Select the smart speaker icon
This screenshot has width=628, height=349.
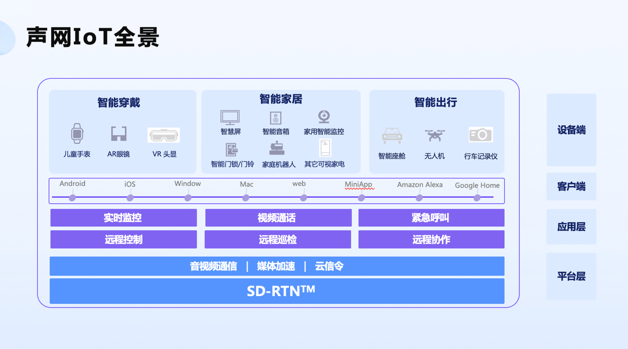tap(276, 118)
